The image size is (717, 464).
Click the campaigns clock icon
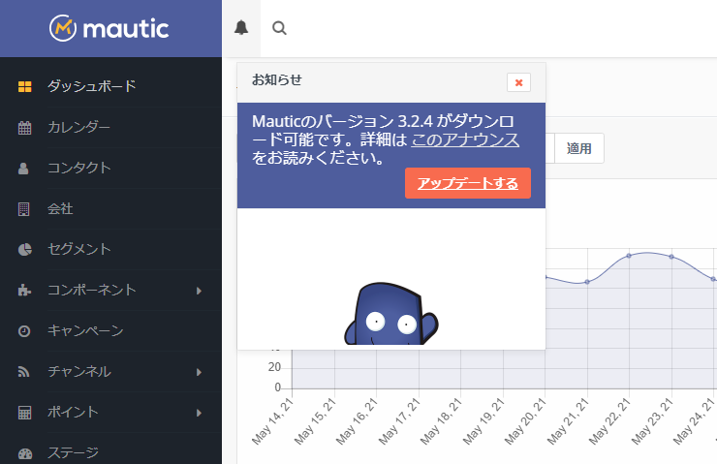[x=25, y=331]
